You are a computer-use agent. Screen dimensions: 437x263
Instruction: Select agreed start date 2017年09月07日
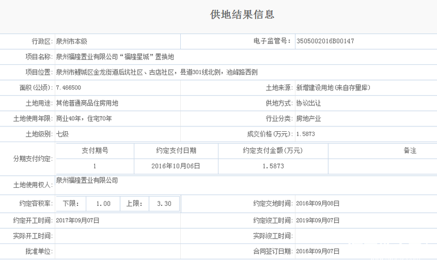(x=78, y=221)
